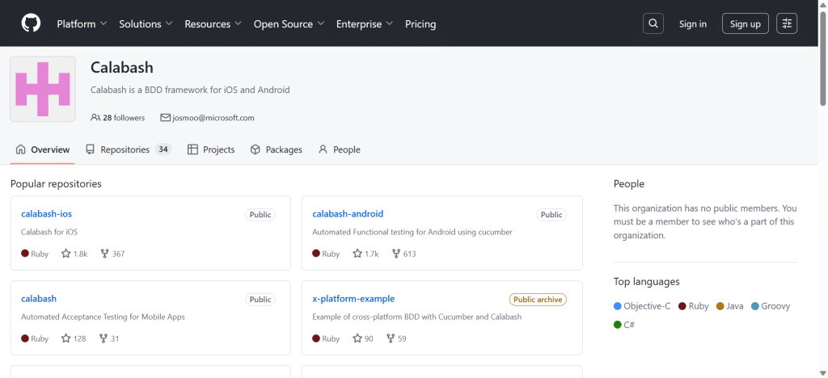Click star icon on x-platform-example card

(x=357, y=338)
